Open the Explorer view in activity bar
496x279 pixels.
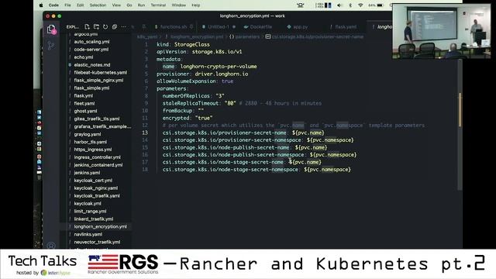[51, 29]
